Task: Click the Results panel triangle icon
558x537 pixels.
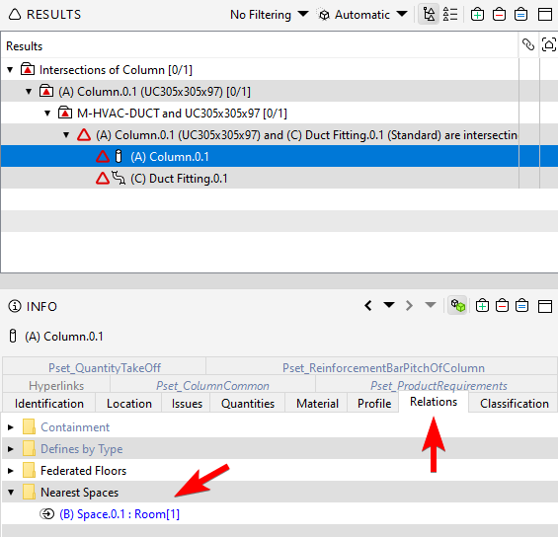Action: [15, 15]
